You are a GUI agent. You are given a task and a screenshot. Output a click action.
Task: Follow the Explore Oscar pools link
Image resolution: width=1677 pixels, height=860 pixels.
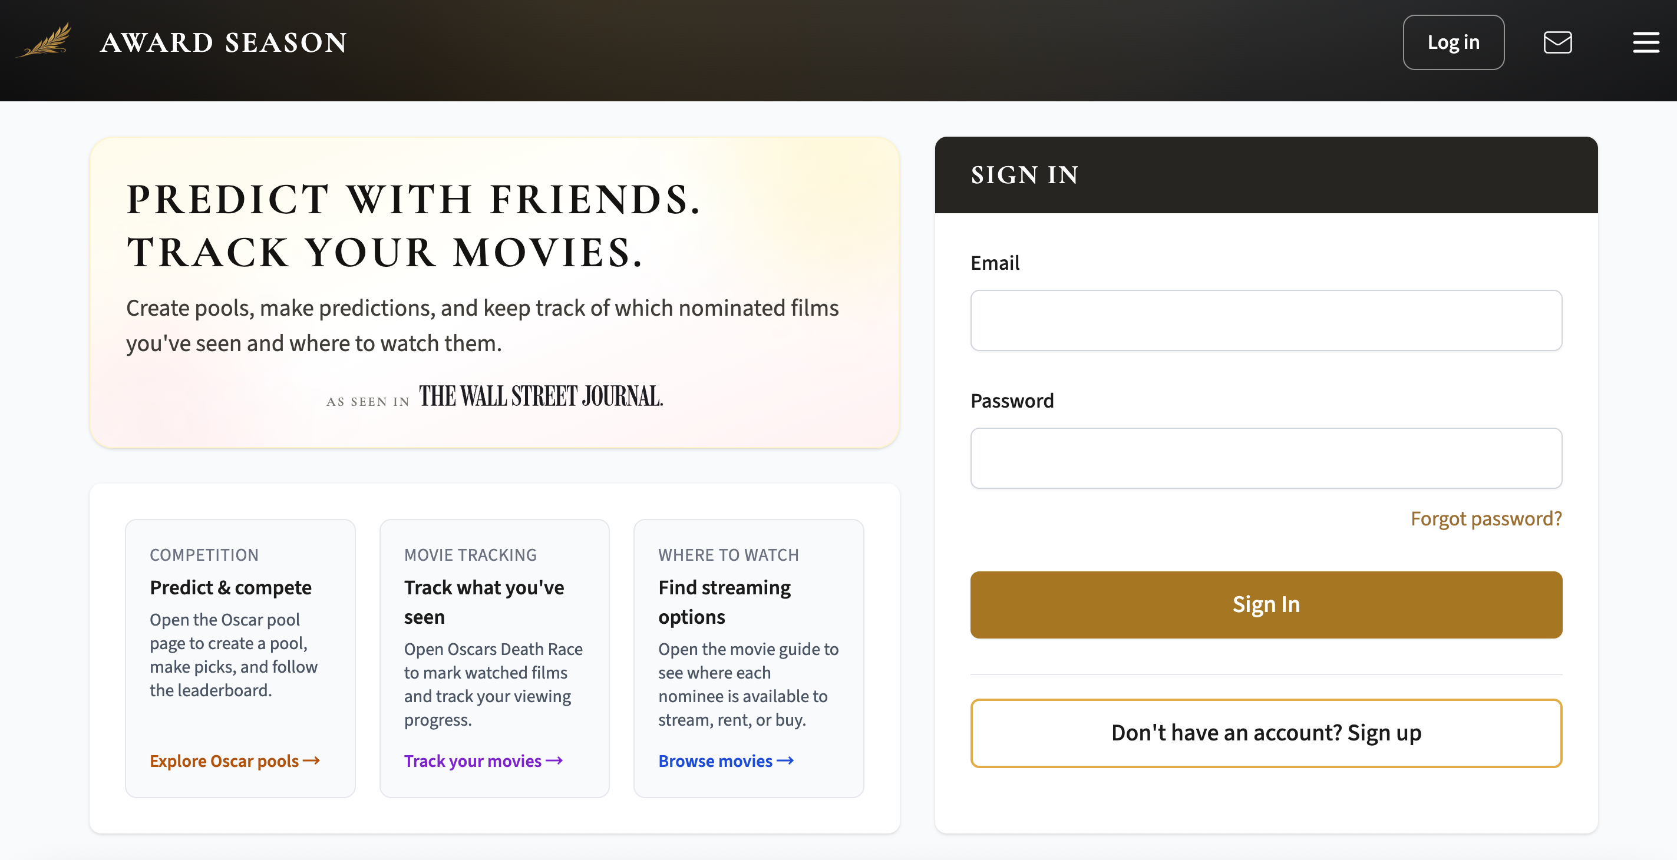(224, 760)
